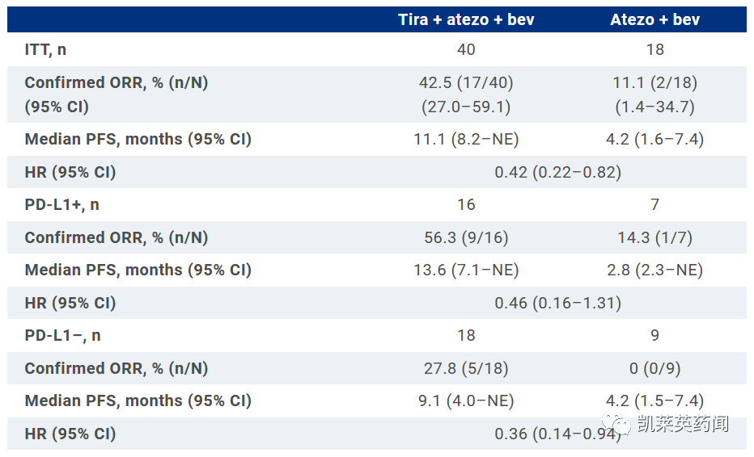Select the 'Tira + atezo + bev' column header
Image resolution: width=754 pixels, height=457 pixels.
click(466, 20)
